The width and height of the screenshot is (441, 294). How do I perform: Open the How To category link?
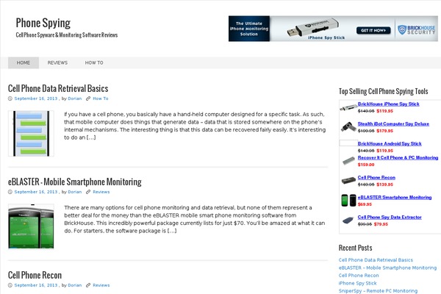click(x=101, y=98)
